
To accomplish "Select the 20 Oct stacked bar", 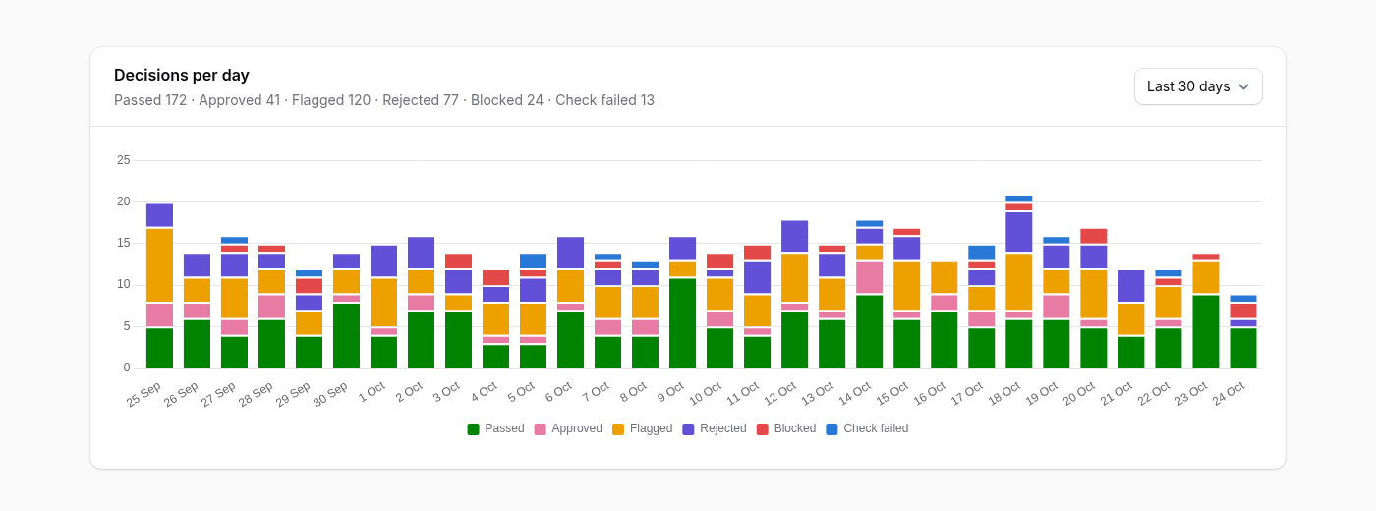I will (1094, 299).
